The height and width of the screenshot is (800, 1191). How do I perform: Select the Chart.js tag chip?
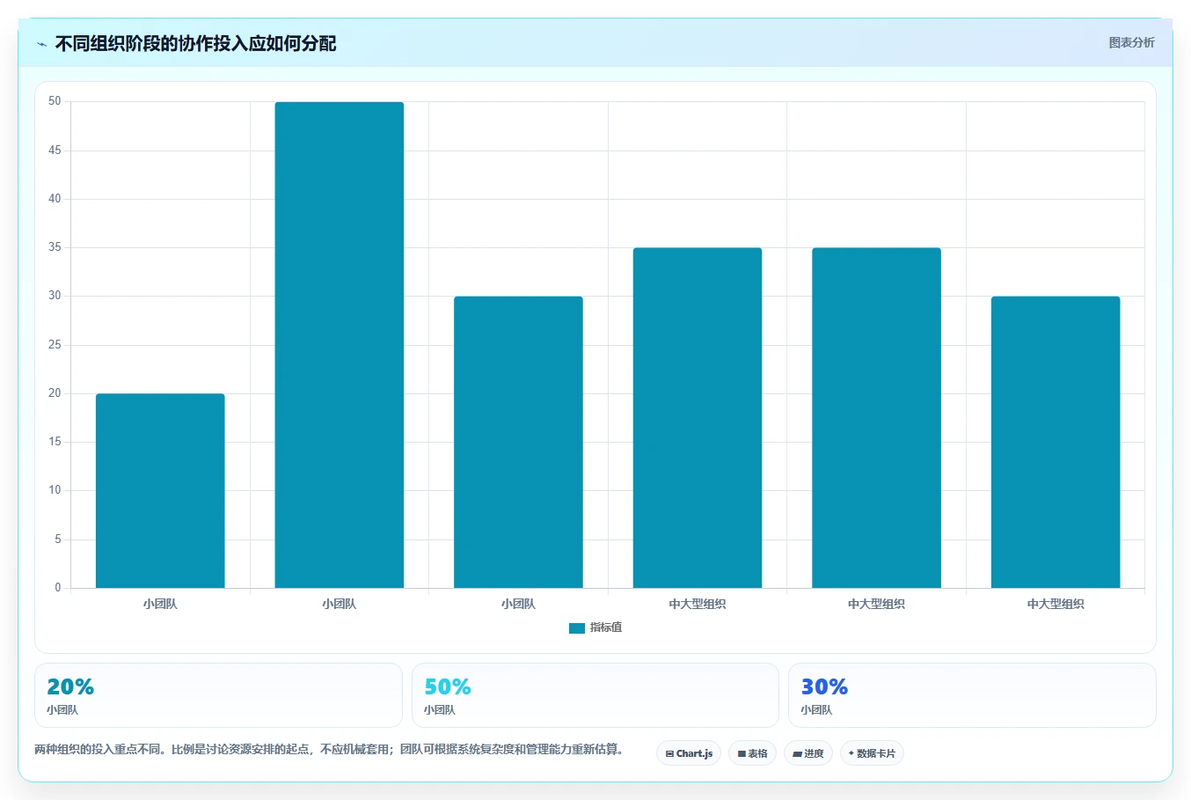tap(689, 753)
